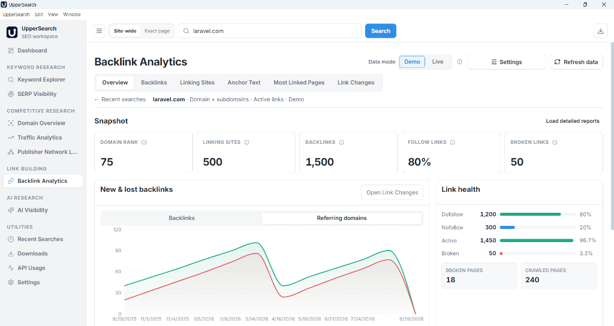Click the Active links progress bar

tap(537, 241)
